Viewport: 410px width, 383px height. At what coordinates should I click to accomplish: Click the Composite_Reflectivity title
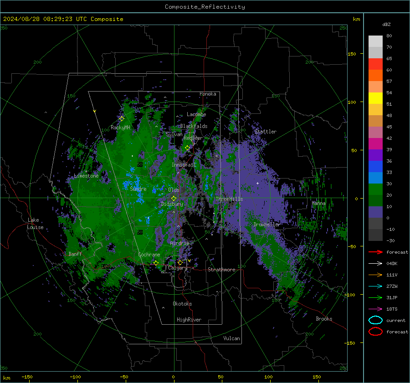click(x=205, y=7)
